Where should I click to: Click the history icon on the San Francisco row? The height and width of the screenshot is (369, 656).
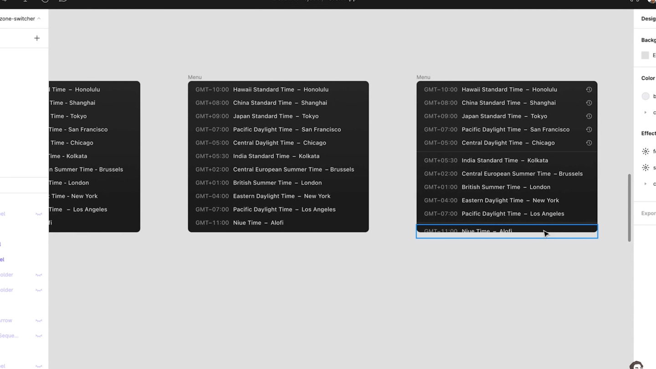pos(589,129)
